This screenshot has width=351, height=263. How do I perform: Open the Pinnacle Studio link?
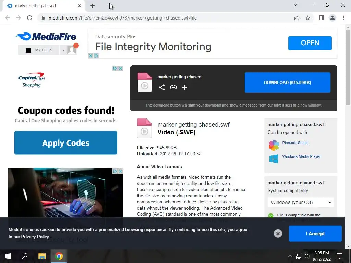[x=295, y=143]
